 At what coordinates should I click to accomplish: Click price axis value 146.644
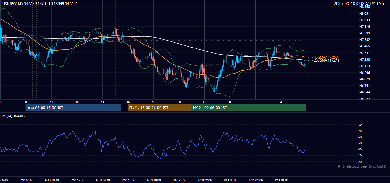tap(364, 92)
